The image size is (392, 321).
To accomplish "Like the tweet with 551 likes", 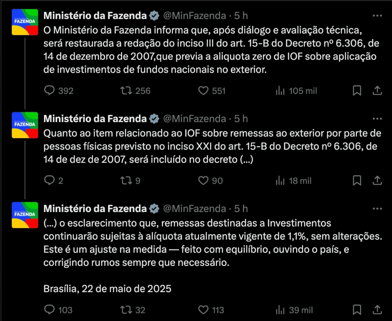I will pos(203,91).
